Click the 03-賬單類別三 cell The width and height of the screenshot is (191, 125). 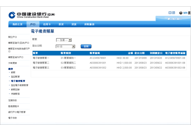coord(68,68)
